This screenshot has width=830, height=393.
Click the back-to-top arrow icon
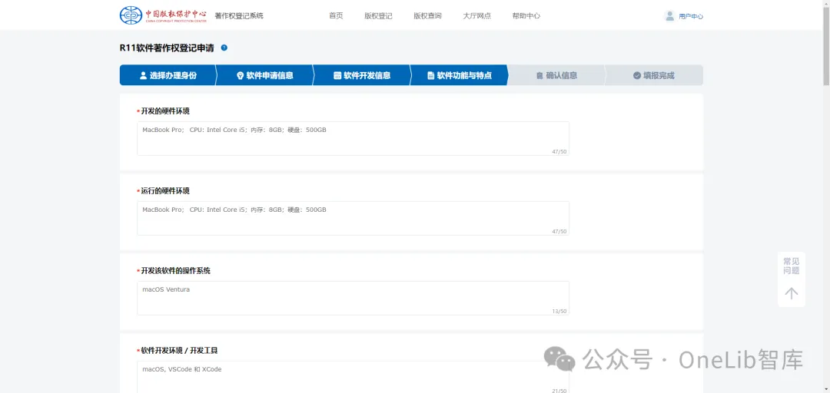[792, 293]
